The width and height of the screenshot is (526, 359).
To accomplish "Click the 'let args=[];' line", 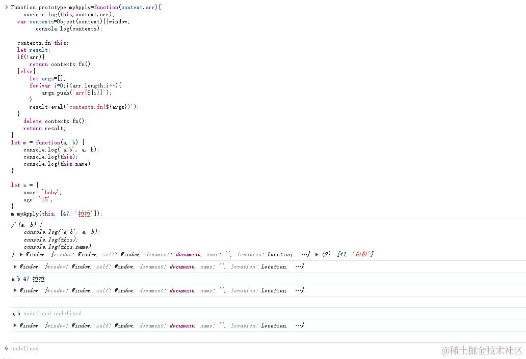I will [x=47, y=78].
